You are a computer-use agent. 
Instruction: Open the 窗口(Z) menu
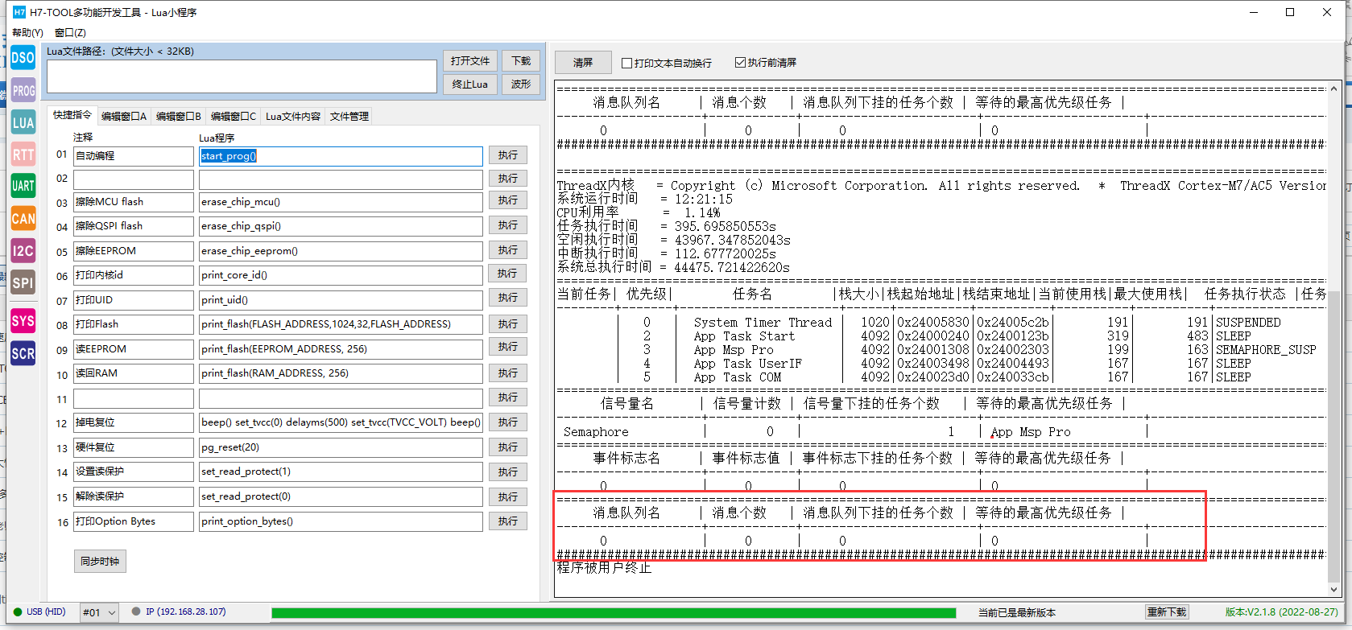(70, 32)
